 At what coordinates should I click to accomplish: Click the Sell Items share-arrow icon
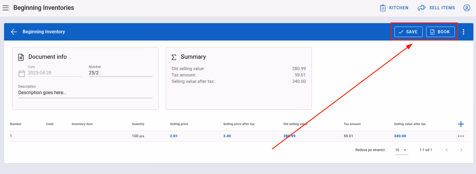[421, 8]
